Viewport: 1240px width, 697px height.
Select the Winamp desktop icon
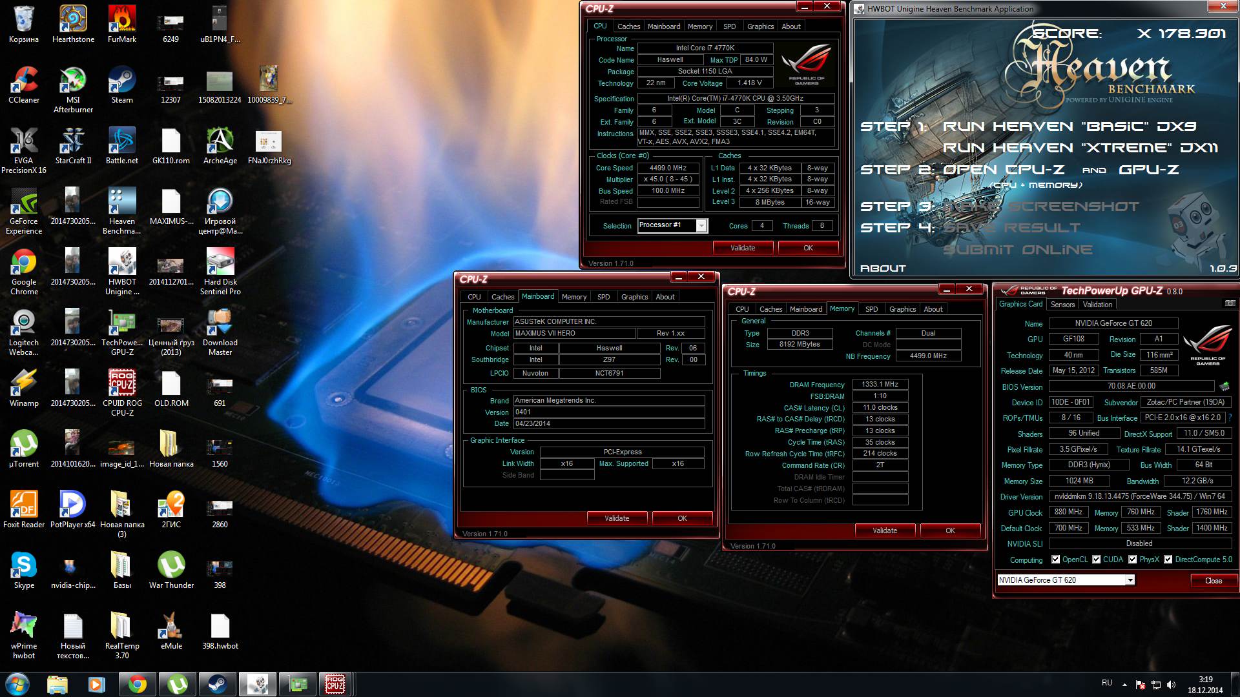click(x=24, y=388)
